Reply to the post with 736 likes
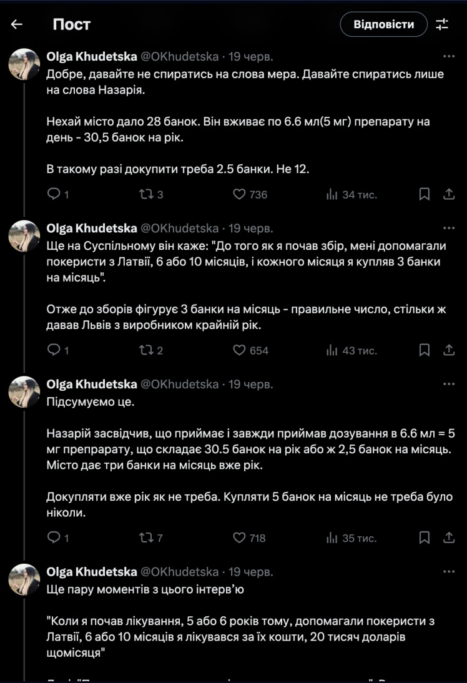Viewport: 467px width, 683px height. tap(54, 195)
